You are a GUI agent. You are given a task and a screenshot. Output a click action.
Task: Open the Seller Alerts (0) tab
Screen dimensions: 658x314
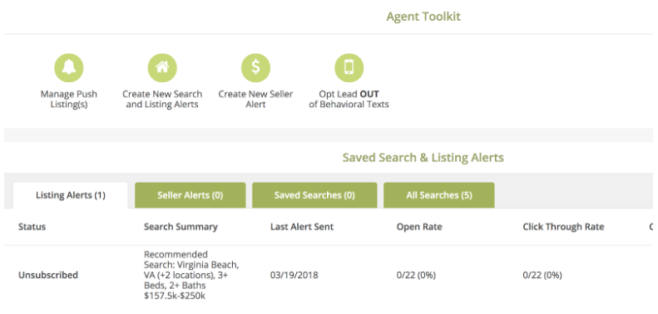click(x=190, y=195)
